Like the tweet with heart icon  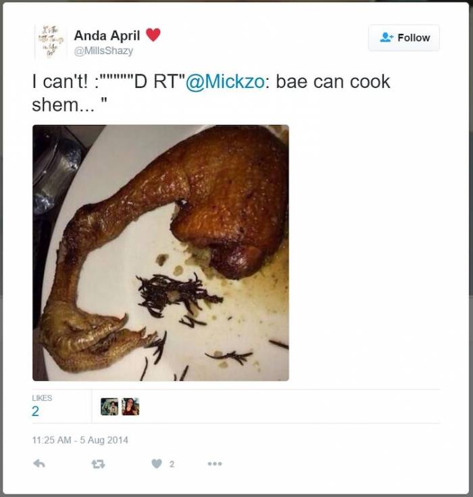(x=157, y=464)
